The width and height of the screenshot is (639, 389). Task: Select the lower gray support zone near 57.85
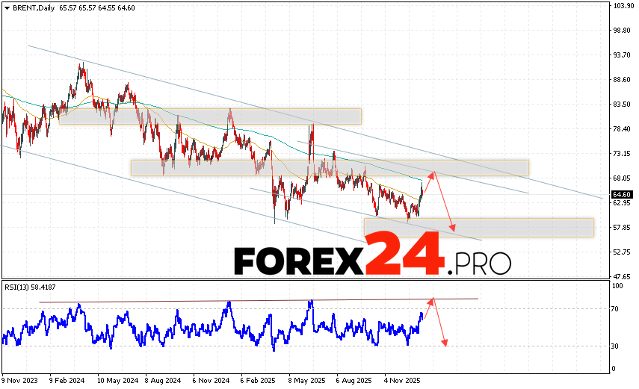478,228
